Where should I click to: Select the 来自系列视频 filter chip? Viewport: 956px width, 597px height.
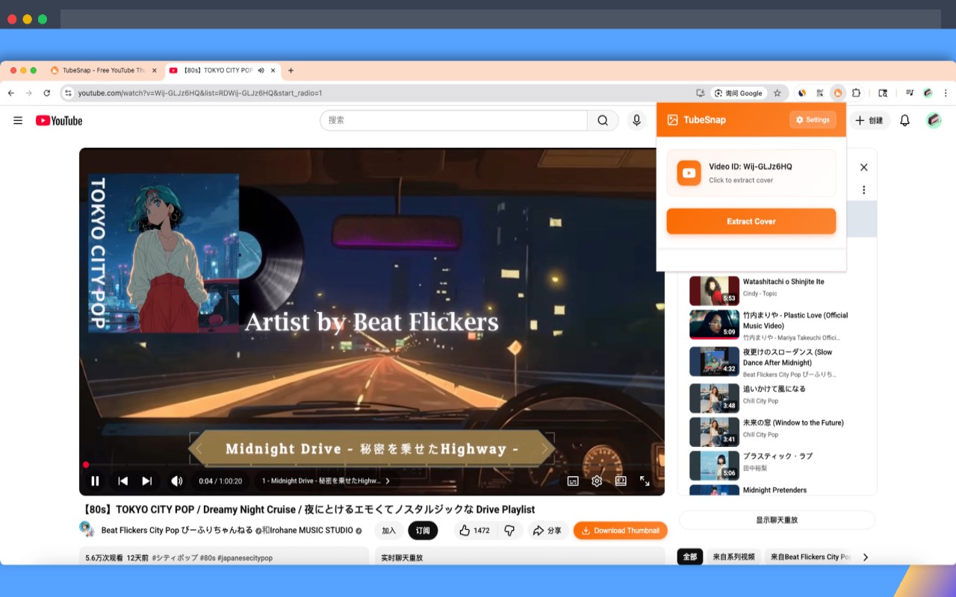click(733, 557)
